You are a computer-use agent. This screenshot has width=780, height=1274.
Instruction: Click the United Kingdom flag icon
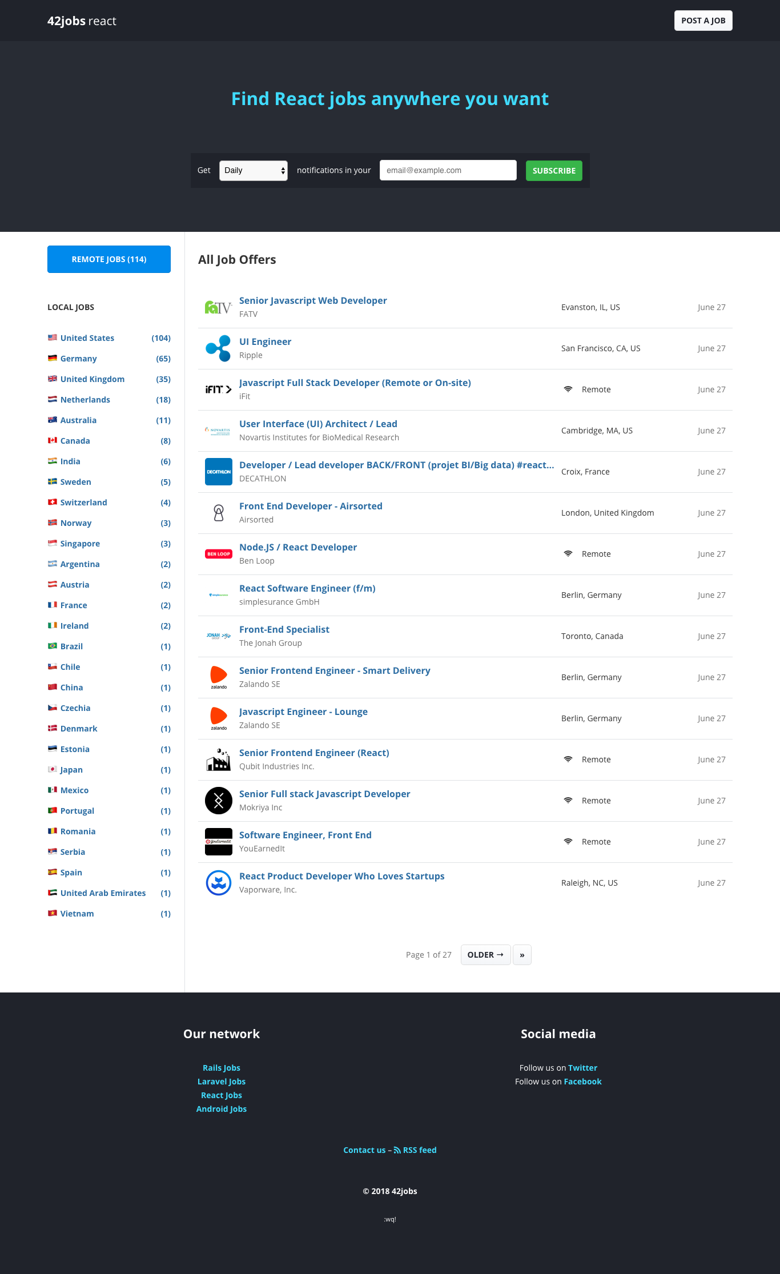coord(53,379)
